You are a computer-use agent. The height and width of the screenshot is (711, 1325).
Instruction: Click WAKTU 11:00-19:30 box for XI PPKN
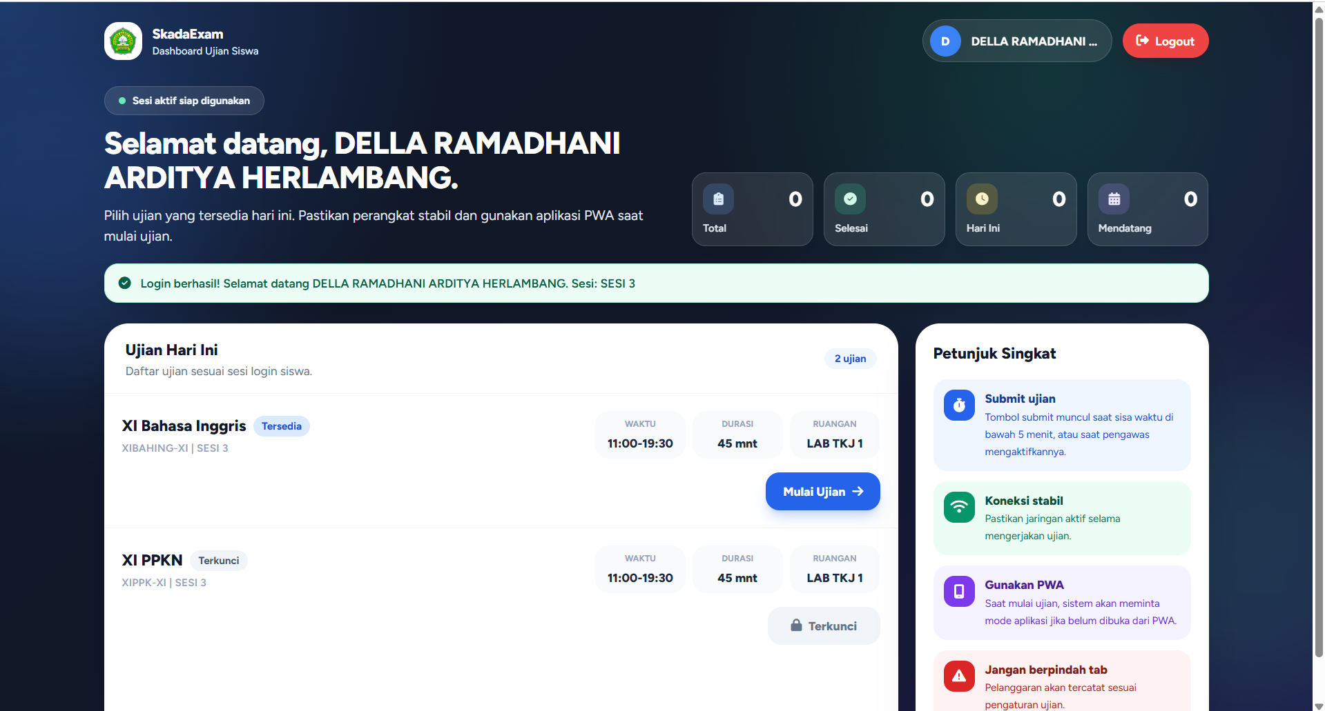[x=641, y=569]
